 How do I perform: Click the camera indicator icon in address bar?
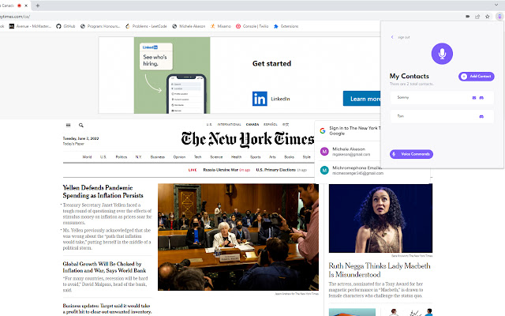467,17
